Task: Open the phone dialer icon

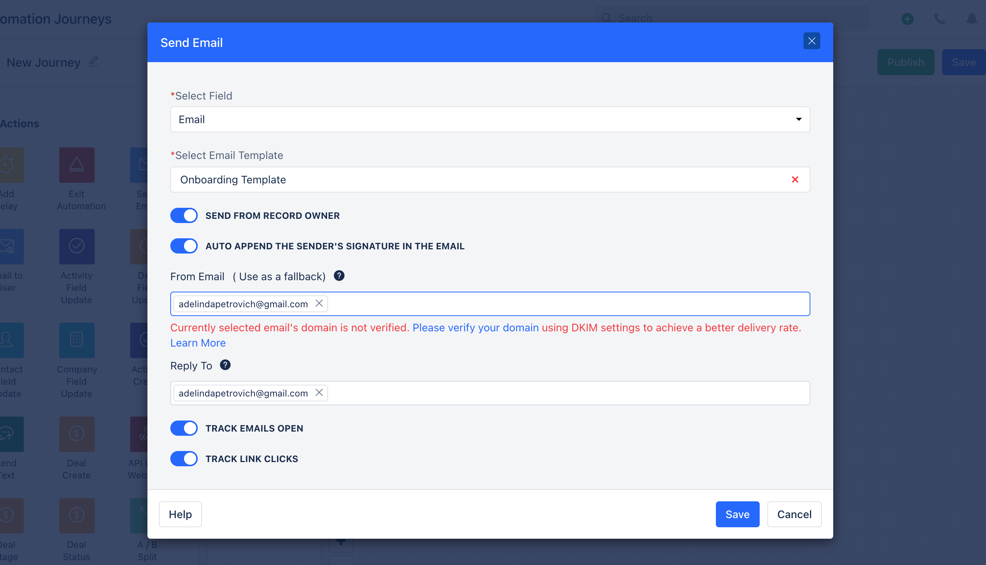Action: point(939,18)
